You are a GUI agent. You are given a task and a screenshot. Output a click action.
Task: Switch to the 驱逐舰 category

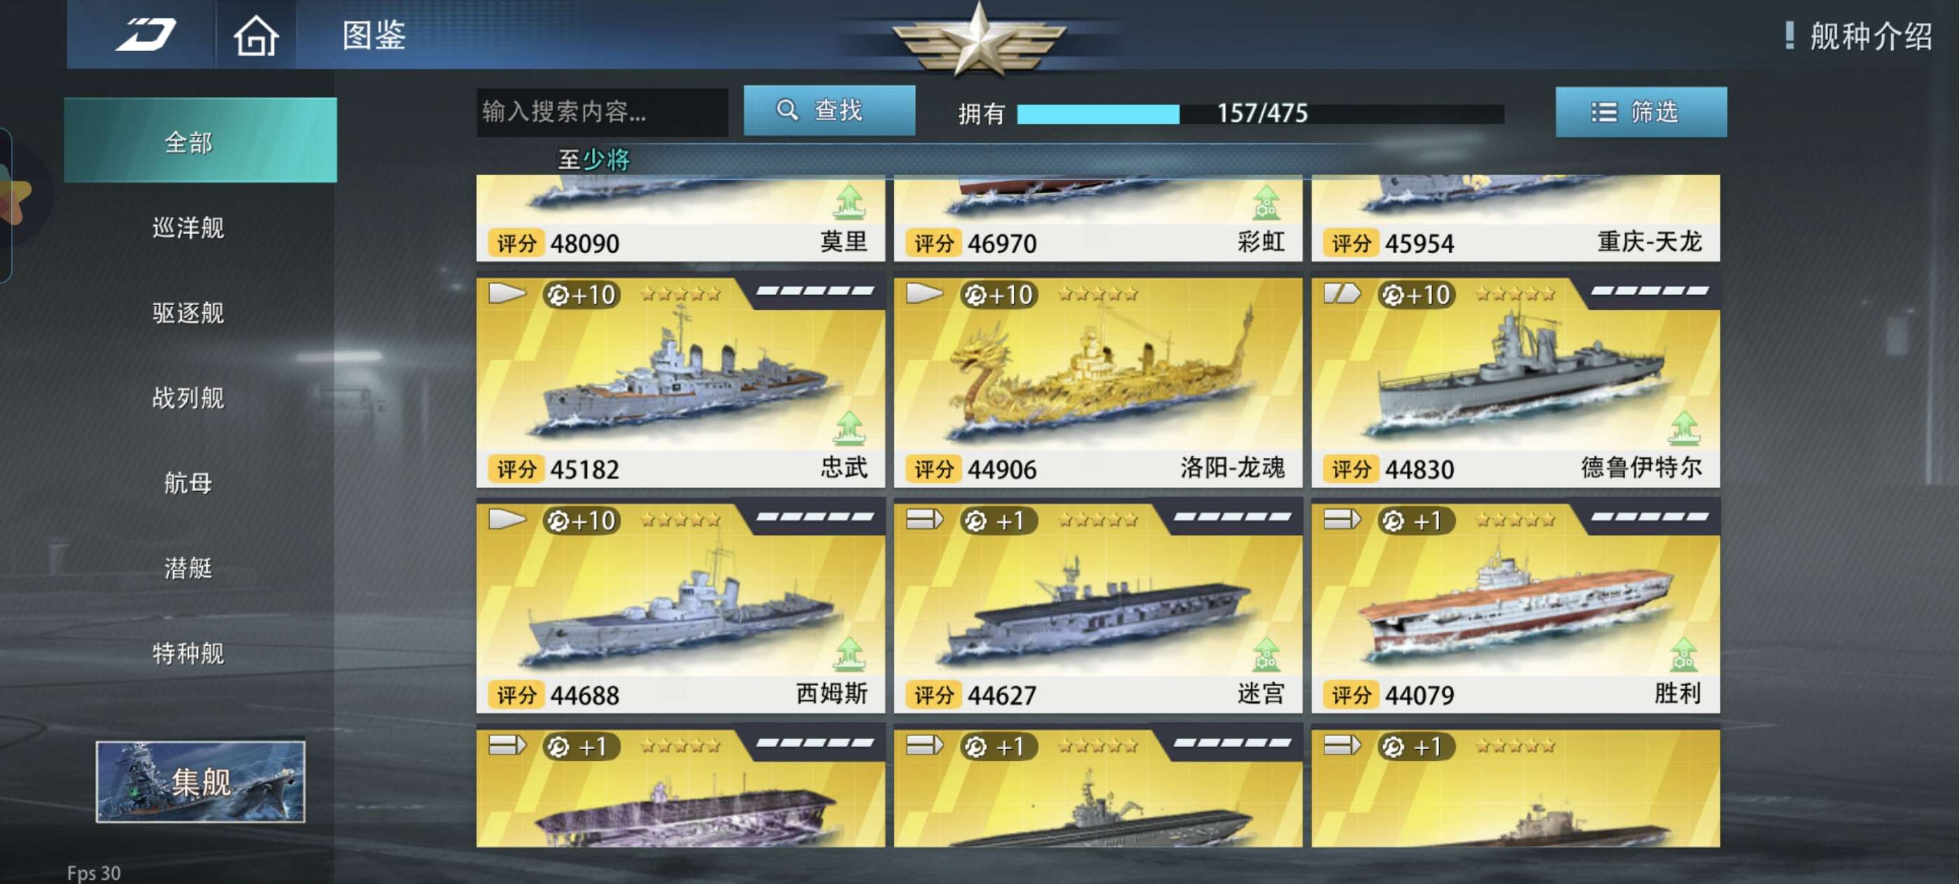[x=188, y=313]
